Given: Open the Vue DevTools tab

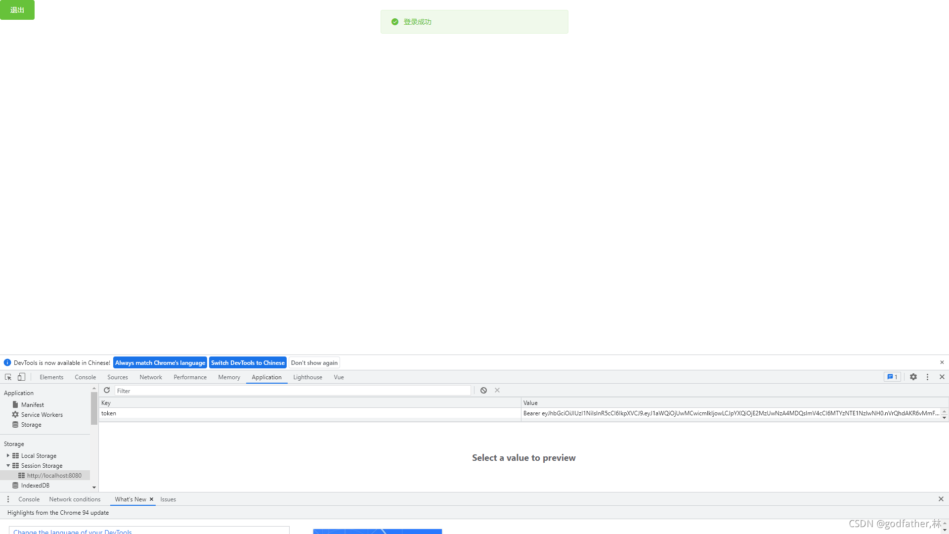Looking at the screenshot, I should pyautogui.click(x=339, y=377).
